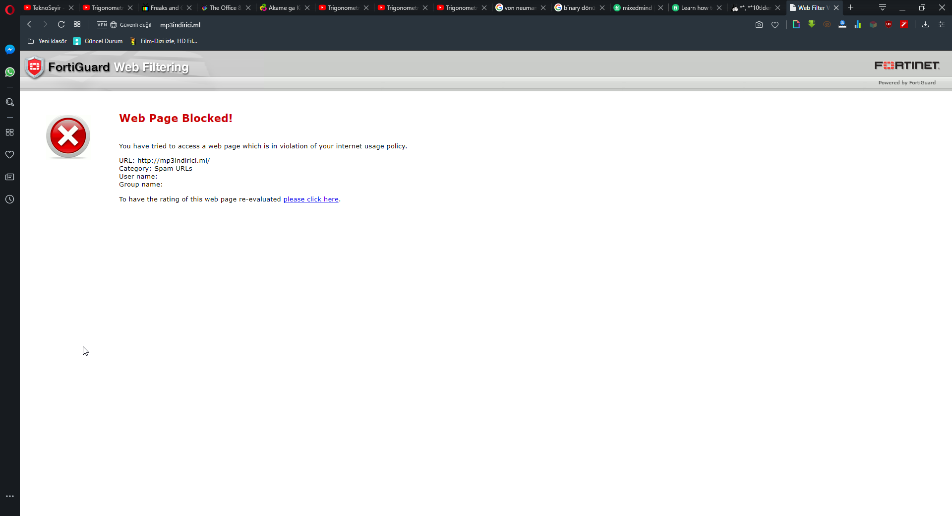Open sidebar setup three-dot menu
The image size is (952, 516).
coord(9,496)
